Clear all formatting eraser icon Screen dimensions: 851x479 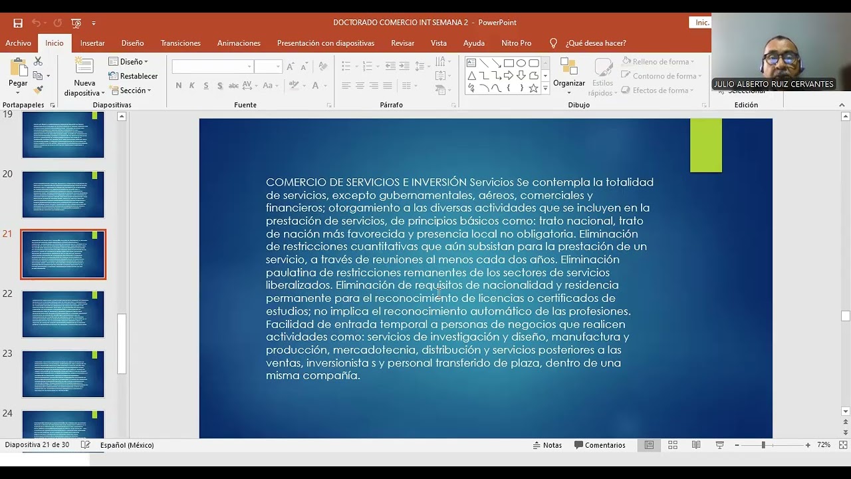point(322,67)
